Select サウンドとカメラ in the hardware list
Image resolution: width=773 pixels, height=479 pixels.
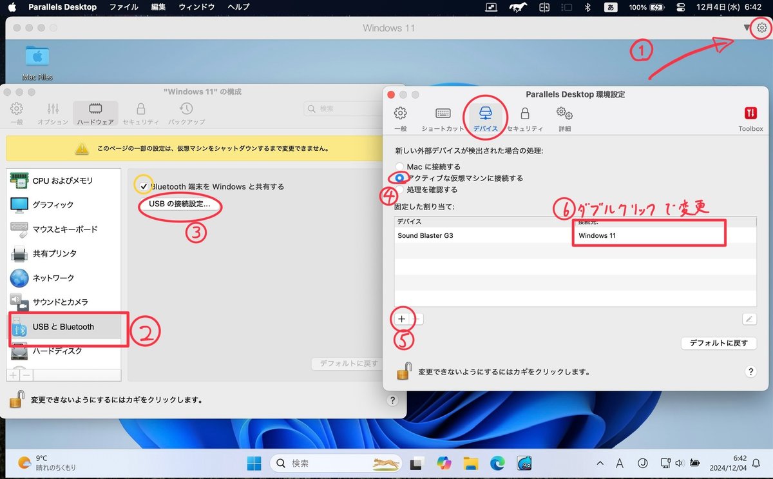click(63, 302)
